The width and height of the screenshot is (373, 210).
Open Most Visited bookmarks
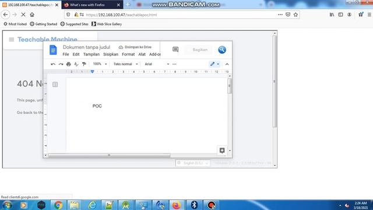(15, 24)
